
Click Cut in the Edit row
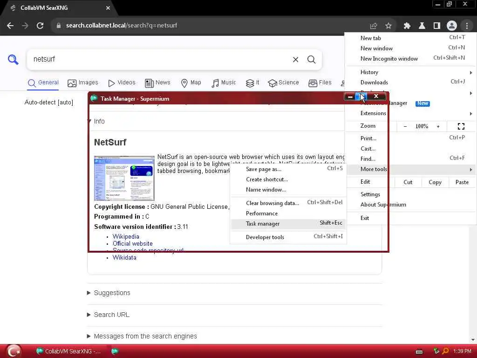[408, 182]
